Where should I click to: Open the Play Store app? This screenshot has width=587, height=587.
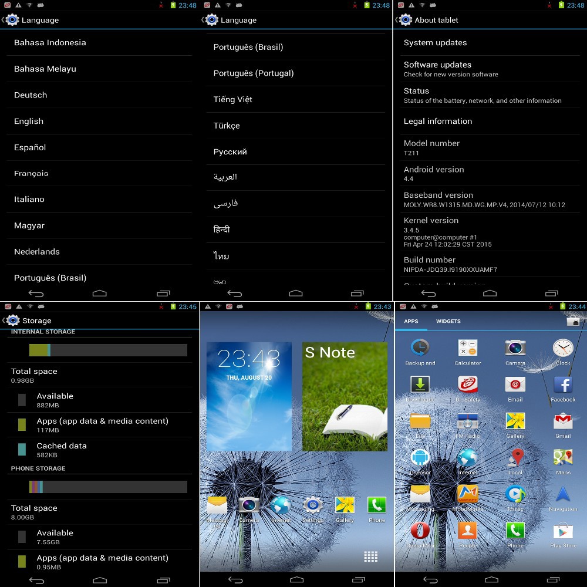point(562,531)
